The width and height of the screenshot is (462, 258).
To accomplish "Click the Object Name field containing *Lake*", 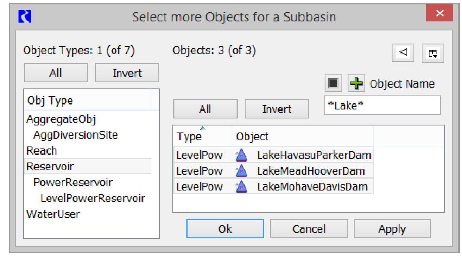I will (x=382, y=106).
